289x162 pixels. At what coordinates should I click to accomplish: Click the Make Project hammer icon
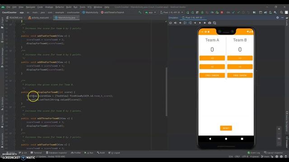tap(140, 13)
